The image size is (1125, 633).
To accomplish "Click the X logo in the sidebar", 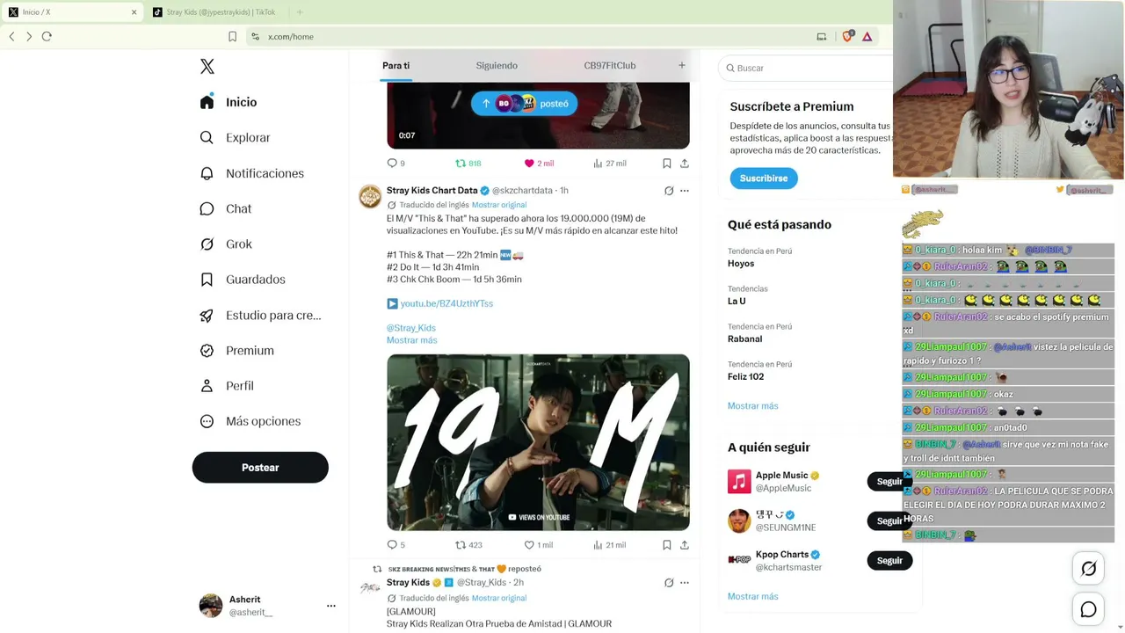I will pyautogui.click(x=207, y=67).
